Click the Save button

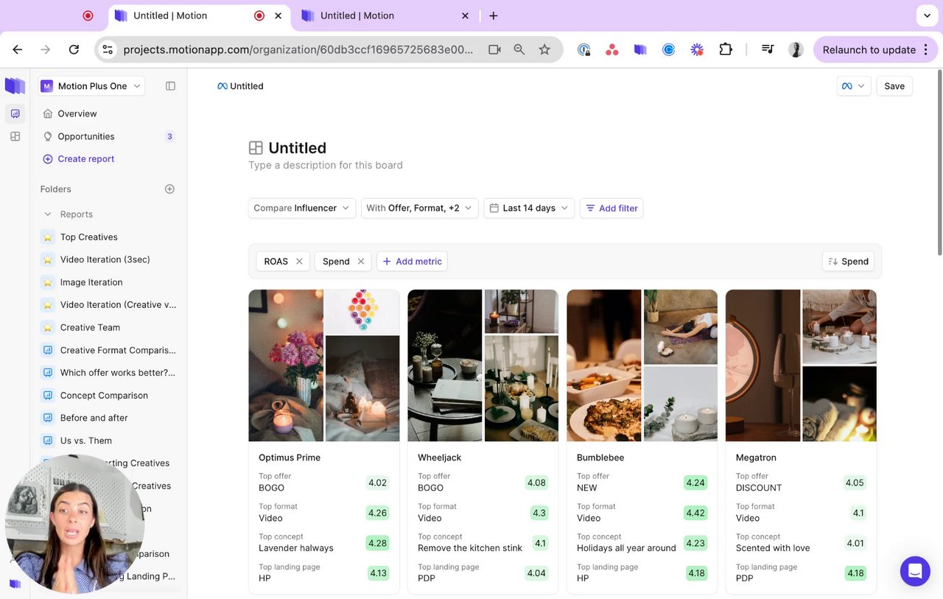894,86
